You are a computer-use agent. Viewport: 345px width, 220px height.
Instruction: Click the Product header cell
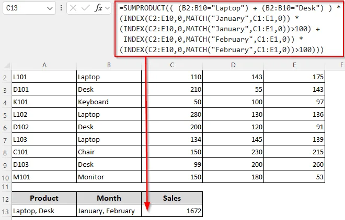coord(44,198)
